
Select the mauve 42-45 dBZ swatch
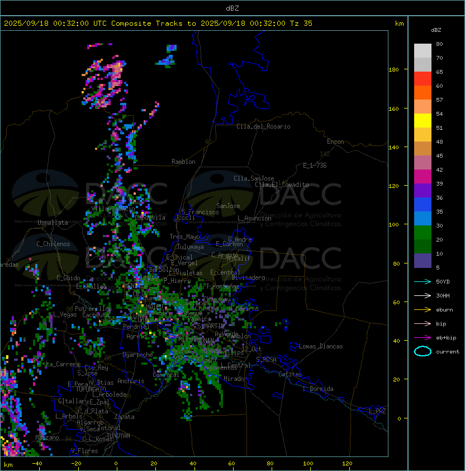click(423, 163)
